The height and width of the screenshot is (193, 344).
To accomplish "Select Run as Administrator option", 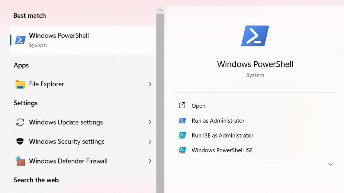I will 218,121.
